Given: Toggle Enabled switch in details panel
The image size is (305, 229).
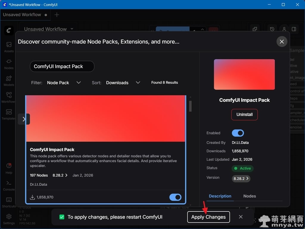Looking at the screenshot, I should pyautogui.click(x=238, y=133).
